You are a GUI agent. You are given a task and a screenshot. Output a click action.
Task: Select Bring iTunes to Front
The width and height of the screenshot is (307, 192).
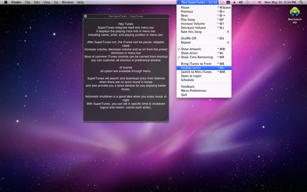[x=204, y=64]
